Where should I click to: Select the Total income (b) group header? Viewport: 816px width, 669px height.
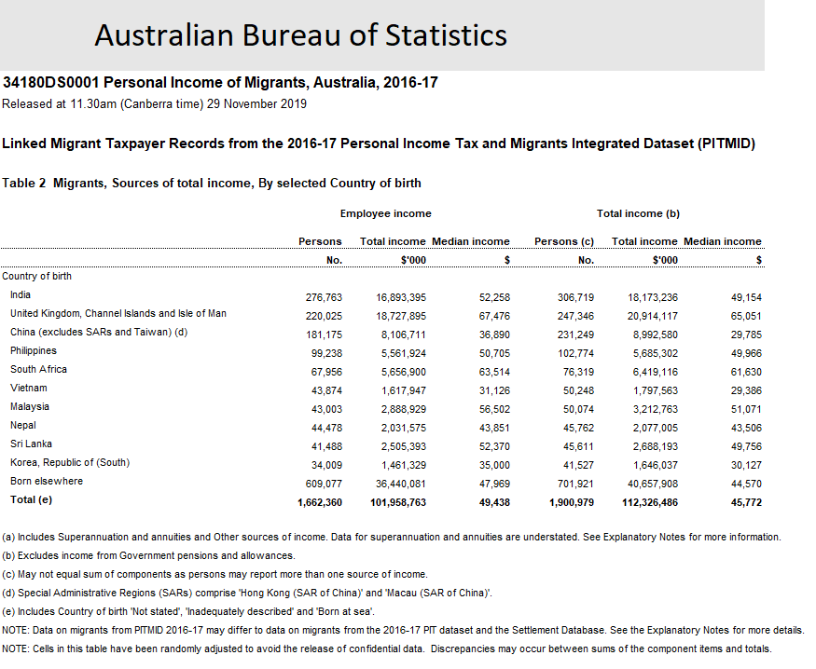[638, 213]
